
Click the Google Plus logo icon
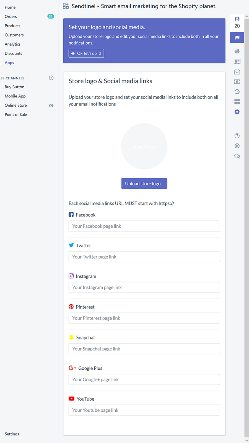72,368
